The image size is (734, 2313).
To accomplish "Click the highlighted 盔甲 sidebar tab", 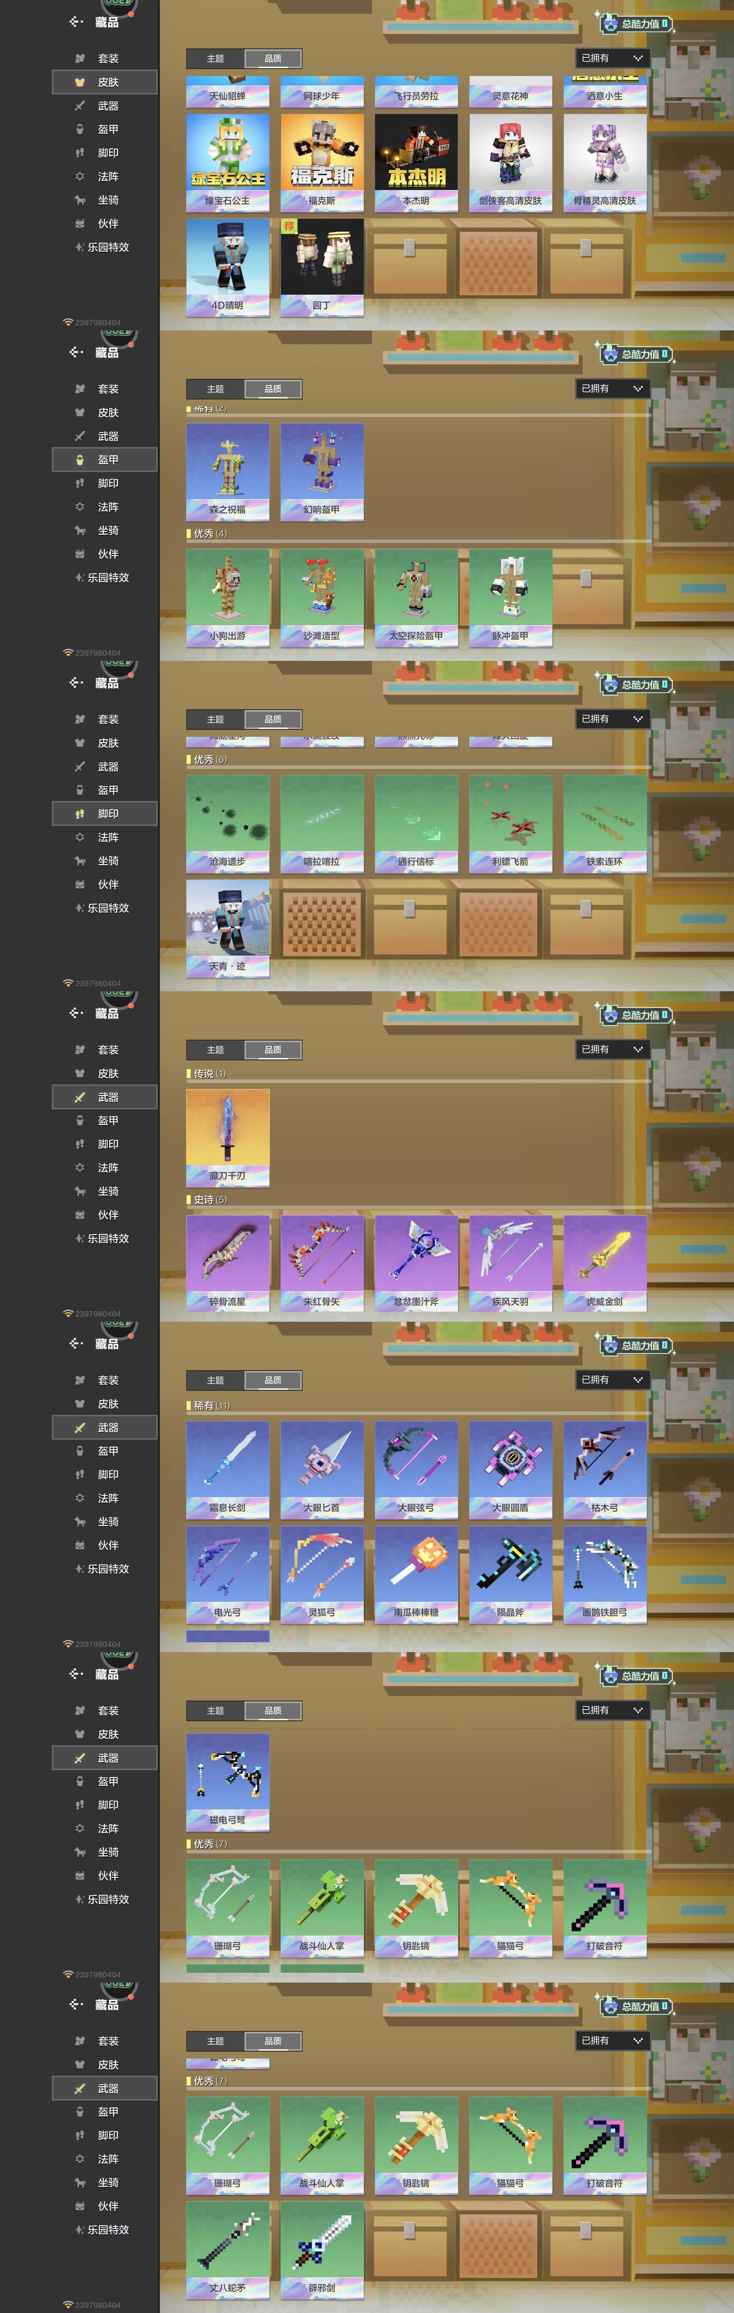I will coord(105,460).
